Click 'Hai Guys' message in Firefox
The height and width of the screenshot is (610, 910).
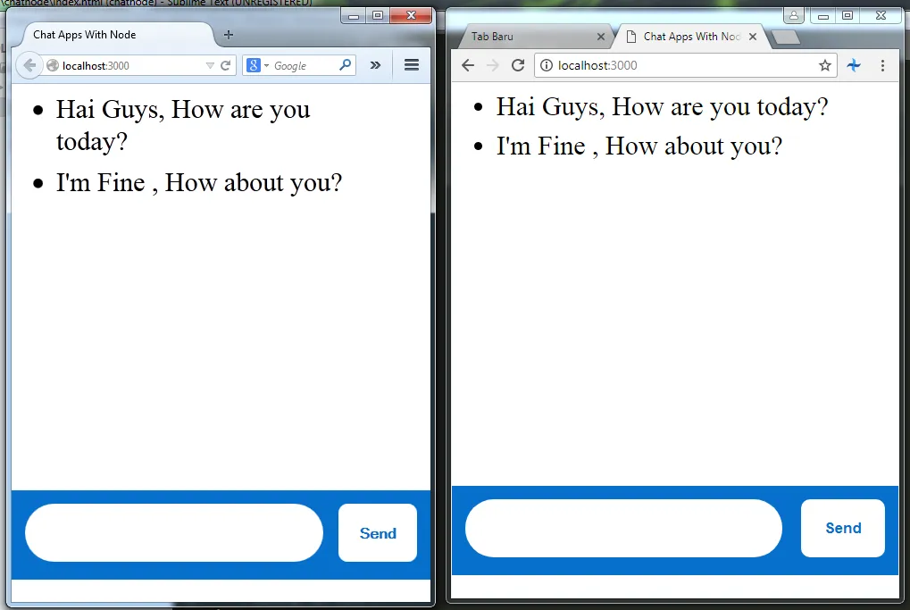(x=183, y=125)
